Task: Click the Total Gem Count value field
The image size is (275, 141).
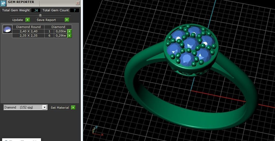Action: 75,10
